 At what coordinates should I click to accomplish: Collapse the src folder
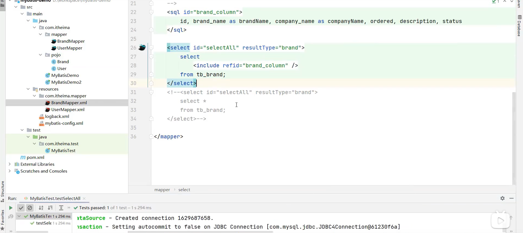16,7
